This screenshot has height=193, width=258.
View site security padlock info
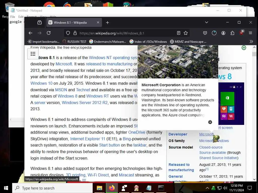(75, 33)
